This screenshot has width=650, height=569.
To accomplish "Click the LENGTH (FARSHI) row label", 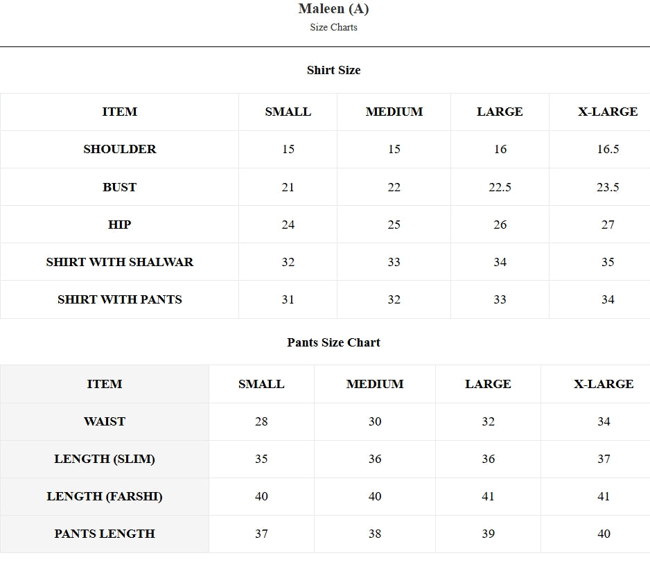I will (105, 496).
